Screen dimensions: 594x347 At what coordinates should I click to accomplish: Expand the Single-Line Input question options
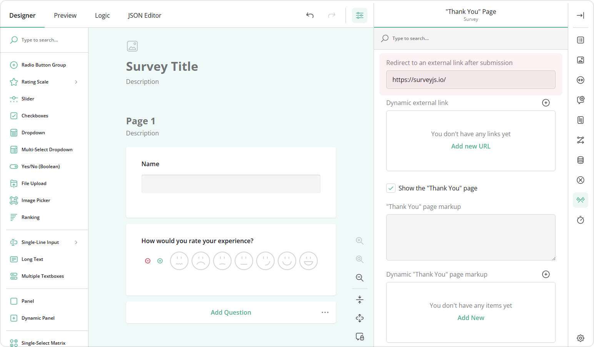[76, 242]
